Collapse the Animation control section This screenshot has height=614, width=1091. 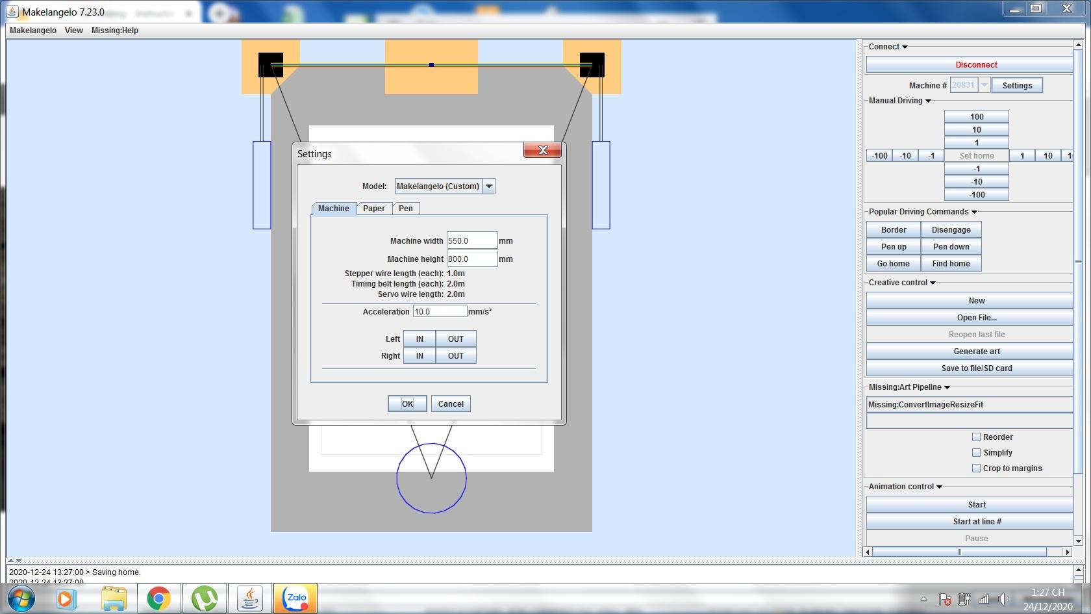coord(939,487)
